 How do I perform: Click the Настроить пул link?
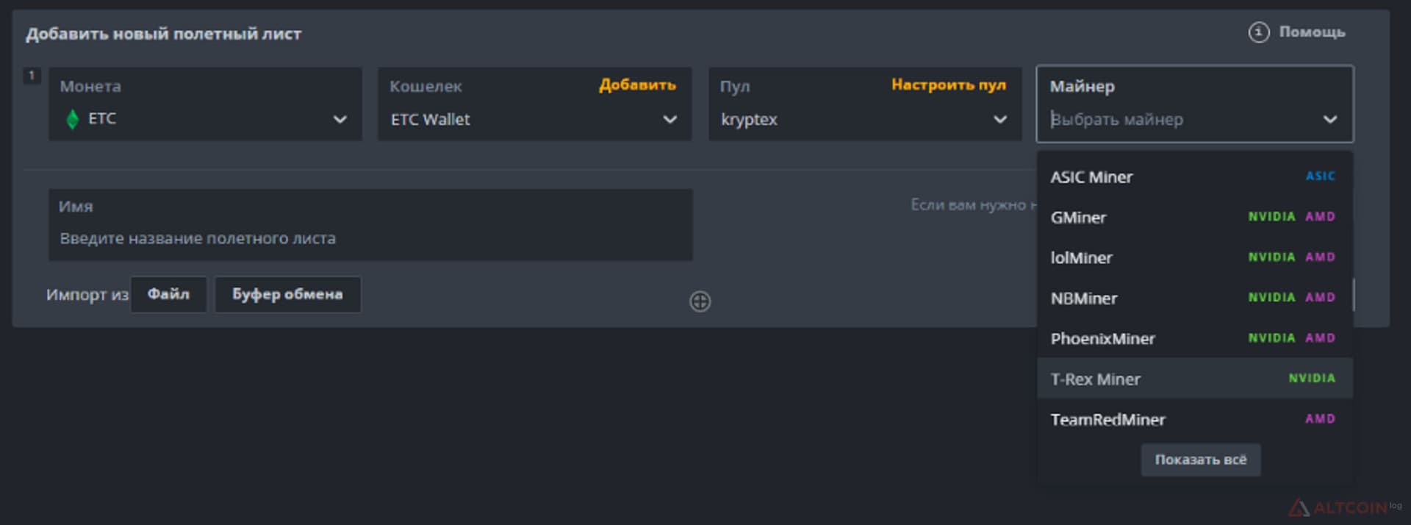(948, 85)
